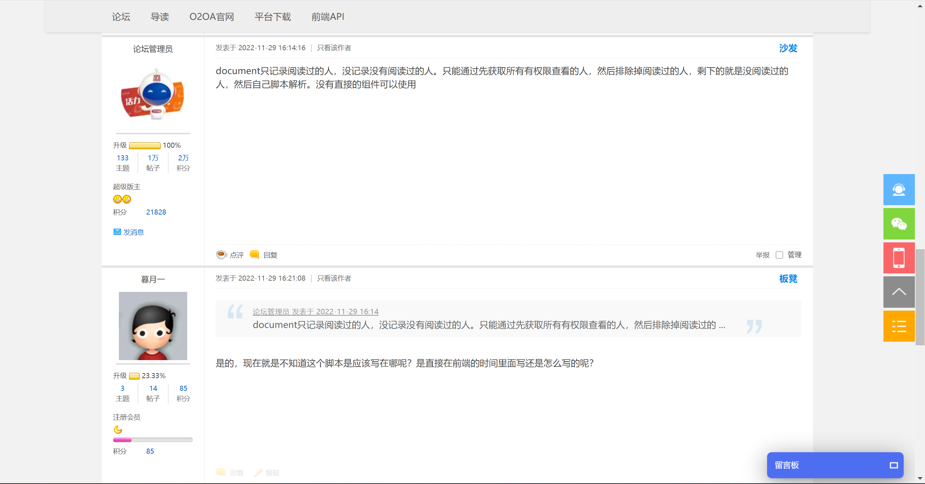Image resolution: width=925 pixels, height=484 pixels.
Task: Click 只看该作者 on the 沙发 post
Action: (x=334, y=48)
